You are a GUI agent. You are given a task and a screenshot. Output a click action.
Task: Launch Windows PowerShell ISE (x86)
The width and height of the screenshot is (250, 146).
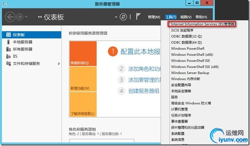[195, 67]
